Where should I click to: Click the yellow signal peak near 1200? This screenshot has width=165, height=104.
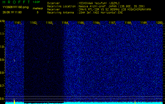pos(161,103)
